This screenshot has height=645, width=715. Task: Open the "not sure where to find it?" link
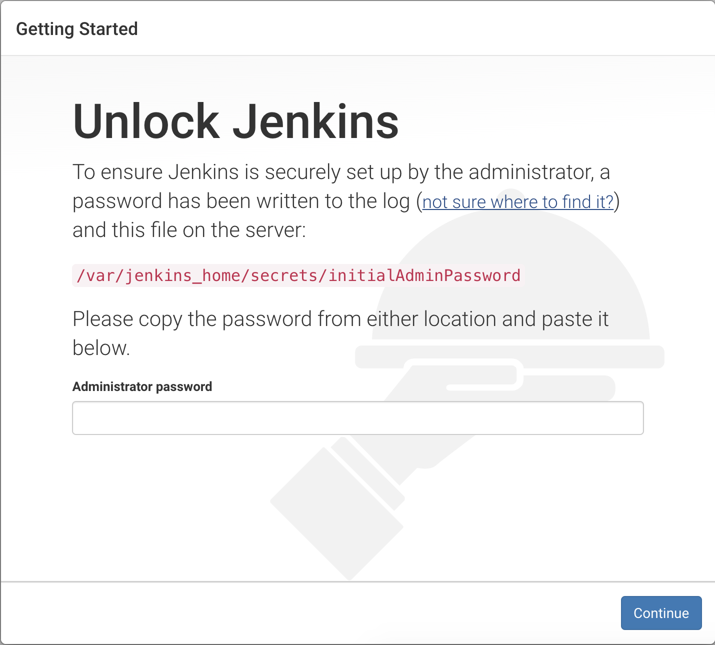click(x=518, y=201)
